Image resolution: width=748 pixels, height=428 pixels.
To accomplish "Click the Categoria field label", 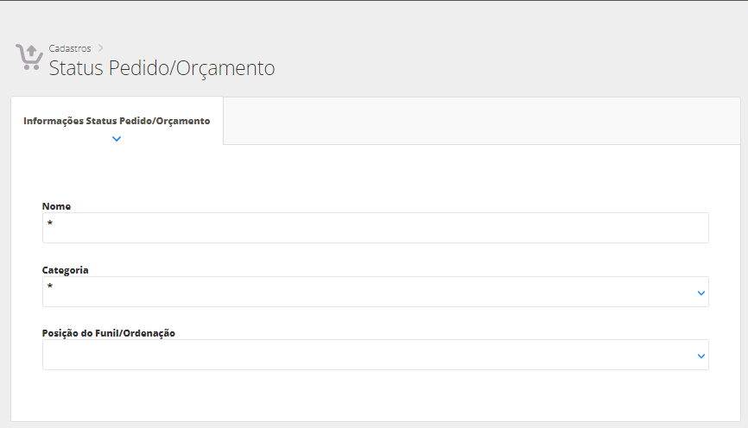I will (65, 270).
